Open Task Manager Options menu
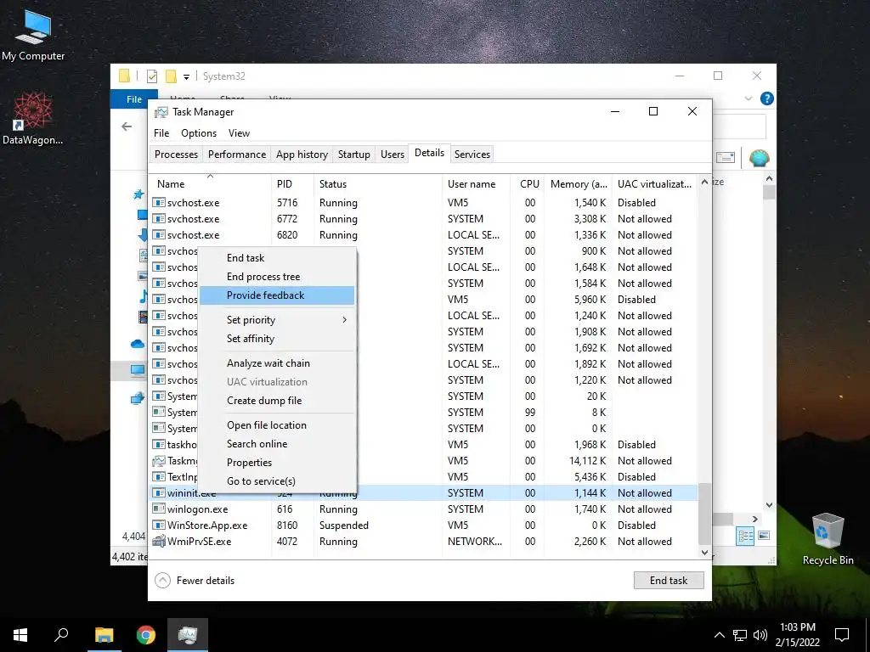 [x=199, y=133]
